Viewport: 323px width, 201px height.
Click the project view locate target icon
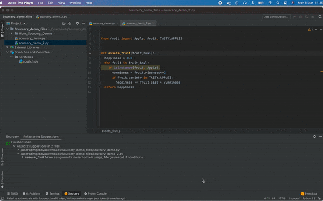tap(64, 23)
